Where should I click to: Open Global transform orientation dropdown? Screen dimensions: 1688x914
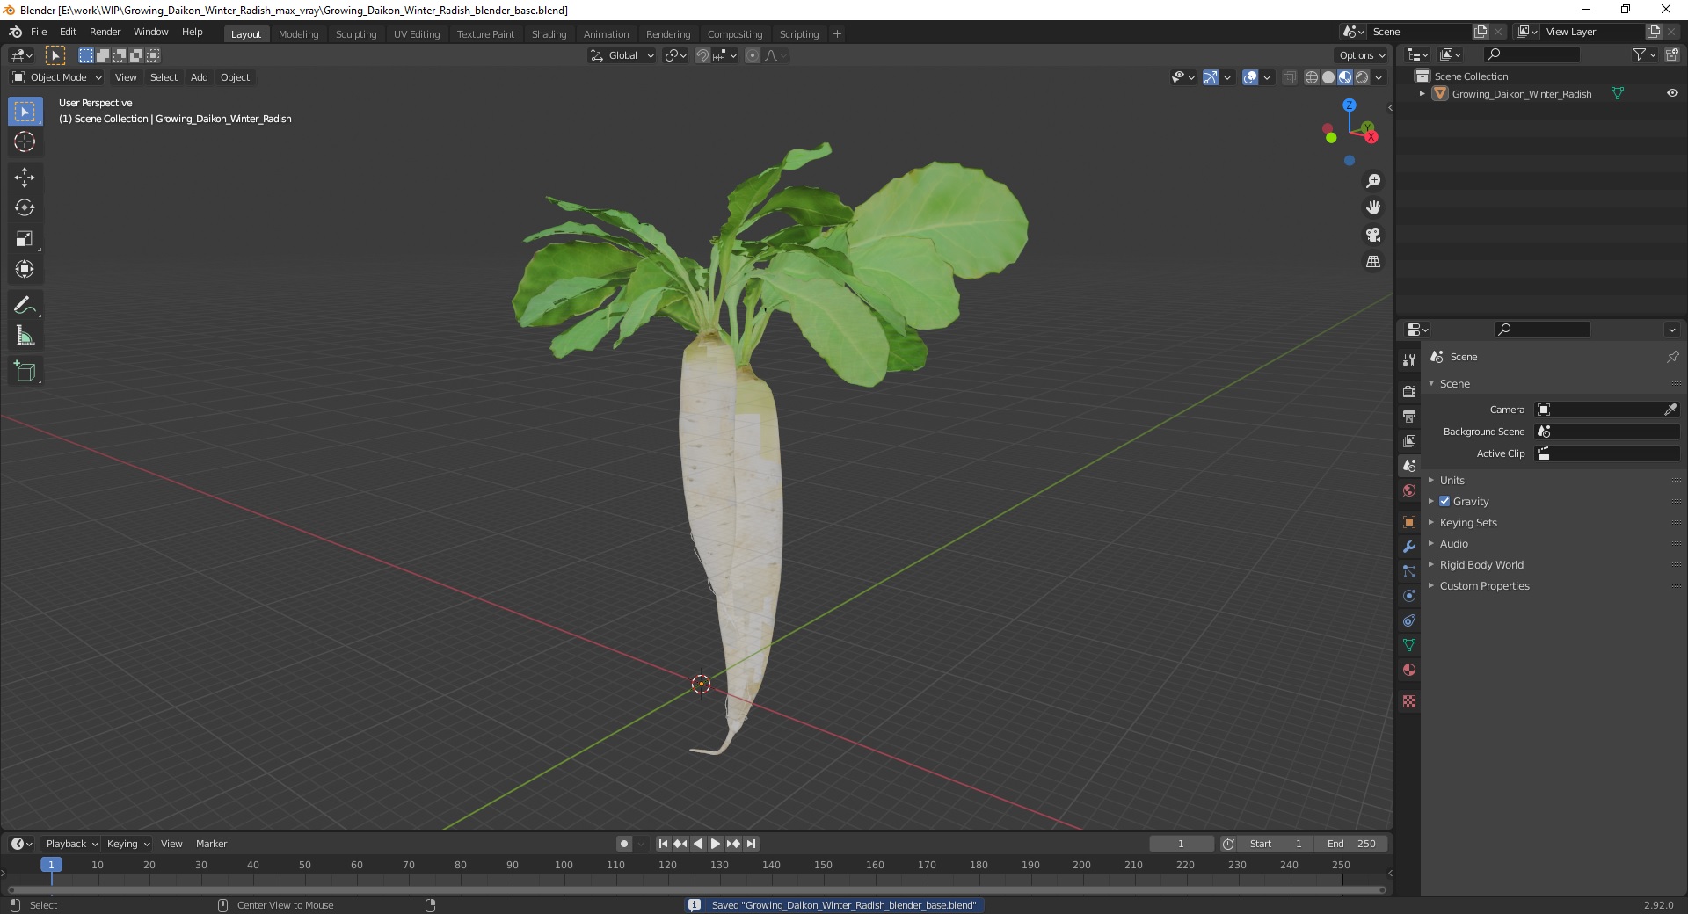pos(622,55)
